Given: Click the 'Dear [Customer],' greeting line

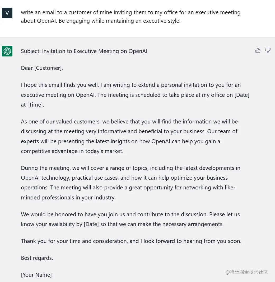Looking at the screenshot, I should tap(42, 68).
